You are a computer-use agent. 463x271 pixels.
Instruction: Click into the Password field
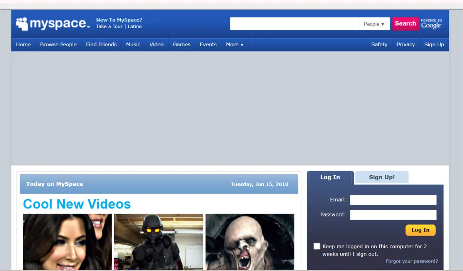[393, 215]
